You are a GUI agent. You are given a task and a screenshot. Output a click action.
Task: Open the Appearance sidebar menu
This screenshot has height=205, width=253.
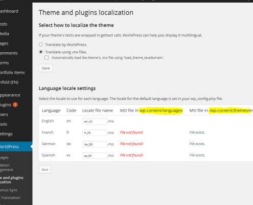tap(10, 95)
